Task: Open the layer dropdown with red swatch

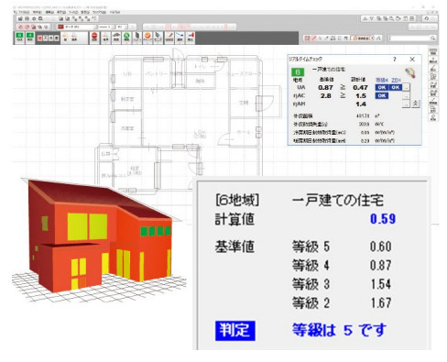Action: [x=78, y=27]
